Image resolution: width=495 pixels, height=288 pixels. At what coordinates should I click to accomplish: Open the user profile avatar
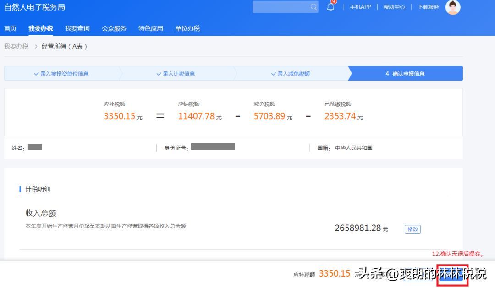coord(453,7)
